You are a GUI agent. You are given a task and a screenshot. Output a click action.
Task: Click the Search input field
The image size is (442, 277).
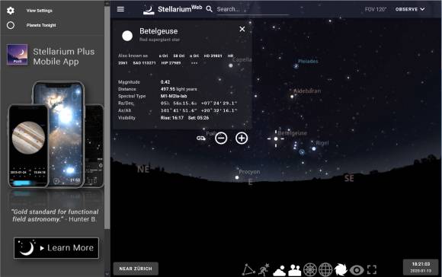[x=252, y=9]
